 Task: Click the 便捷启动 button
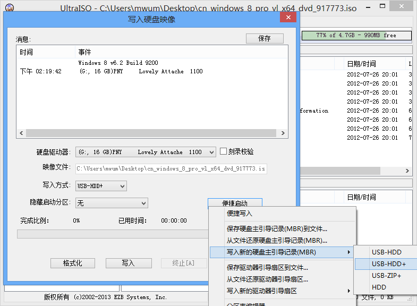coord(235,202)
